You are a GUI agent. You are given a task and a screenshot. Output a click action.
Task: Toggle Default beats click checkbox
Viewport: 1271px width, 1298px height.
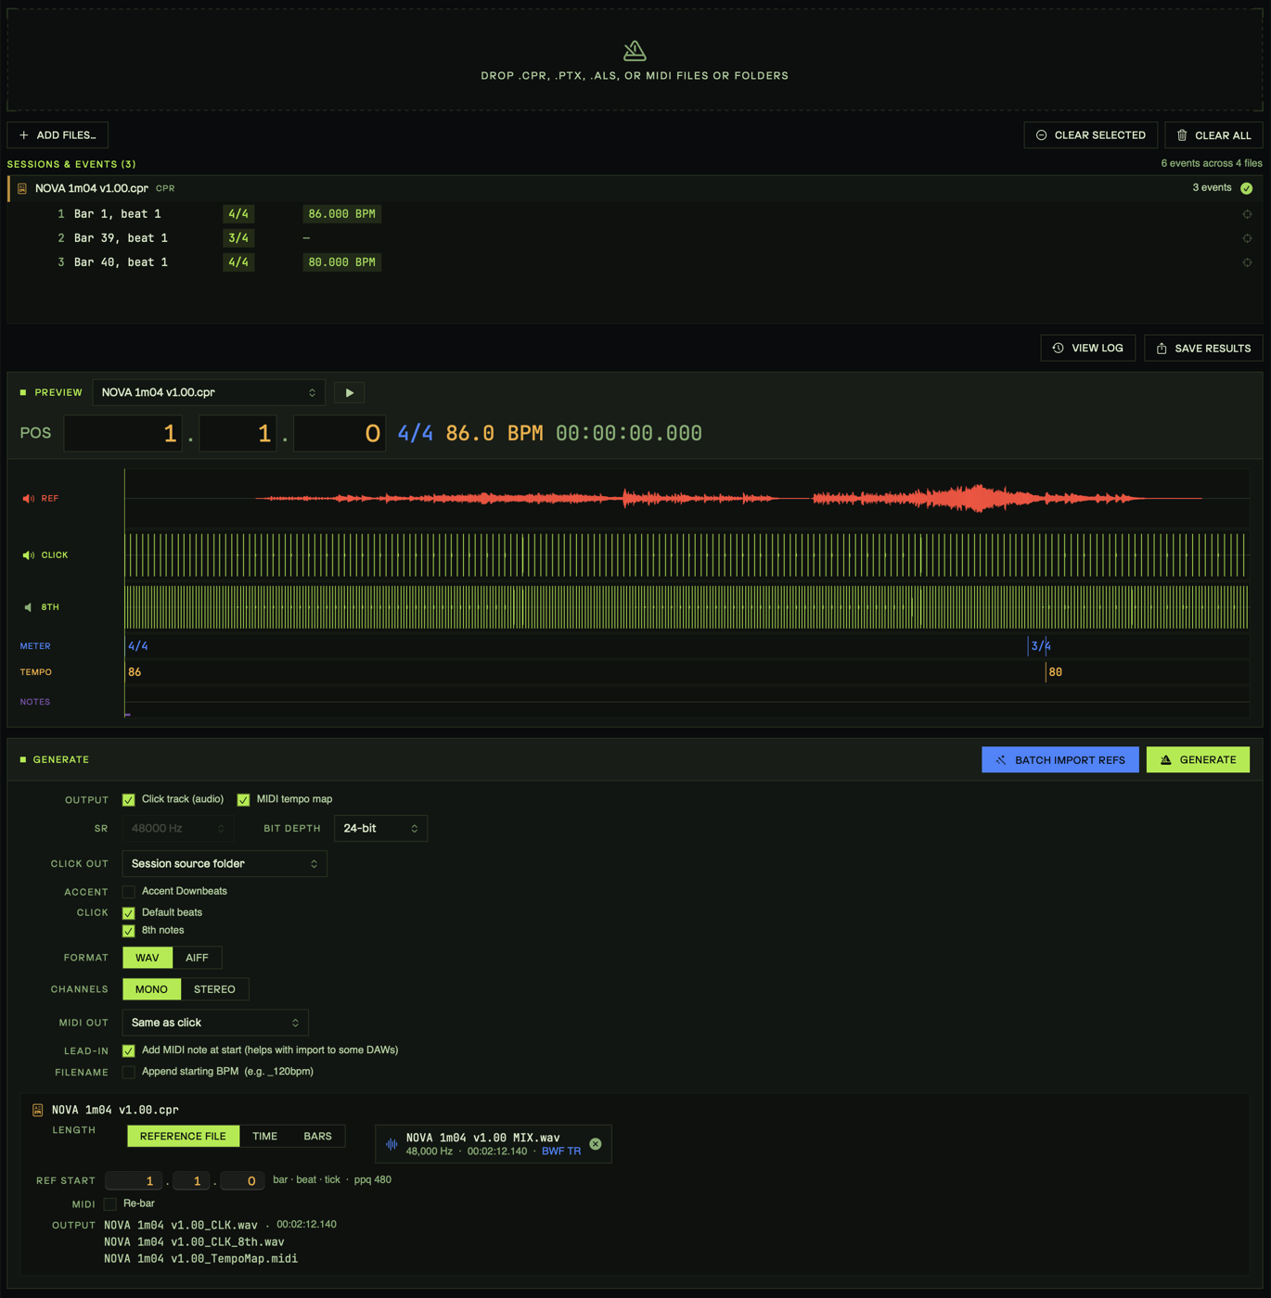tap(128, 913)
